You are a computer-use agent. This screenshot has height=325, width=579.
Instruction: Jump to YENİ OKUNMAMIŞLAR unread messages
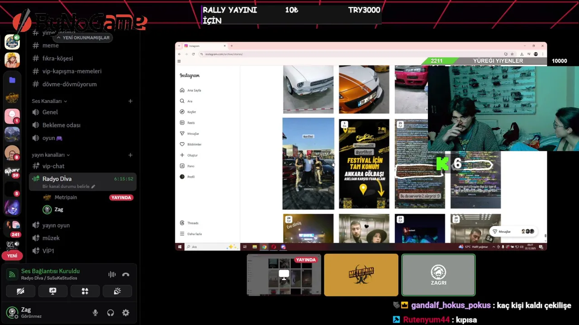tap(83, 37)
